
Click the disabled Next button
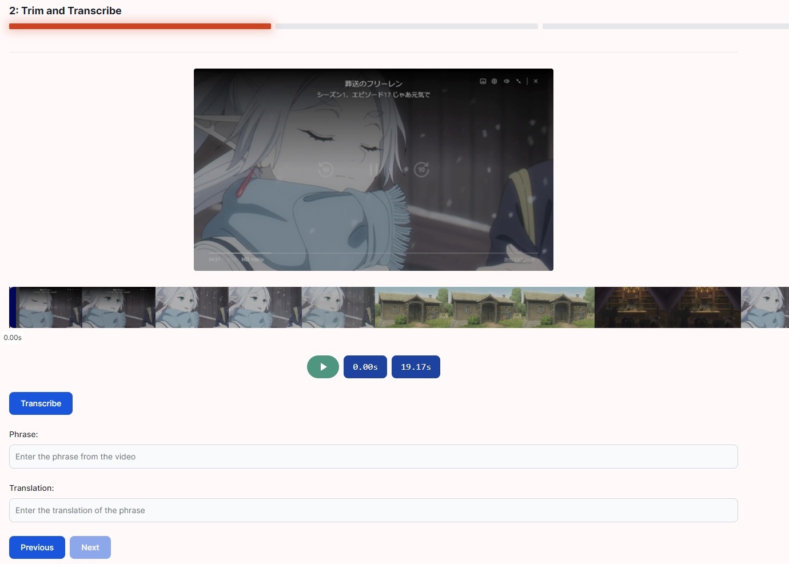90,547
